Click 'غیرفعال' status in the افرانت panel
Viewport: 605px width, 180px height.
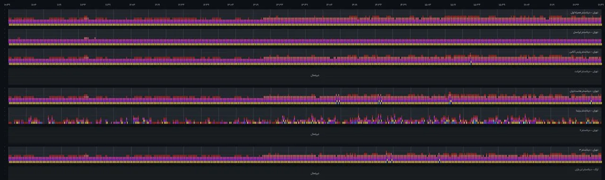(x=315, y=75)
